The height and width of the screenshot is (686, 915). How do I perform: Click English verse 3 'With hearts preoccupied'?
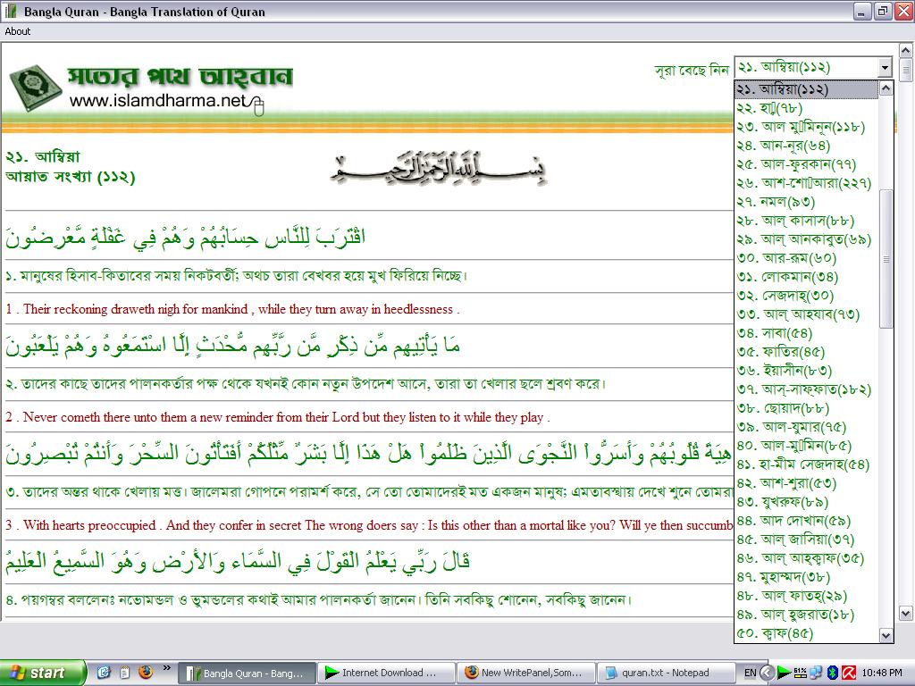pyautogui.click(x=369, y=525)
